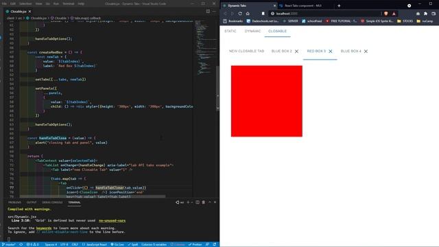Viewport: 439px width, 247px height.
Task: Open the Edit menu in VS Code
Action: pyautogui.click(x=13, y=3)
